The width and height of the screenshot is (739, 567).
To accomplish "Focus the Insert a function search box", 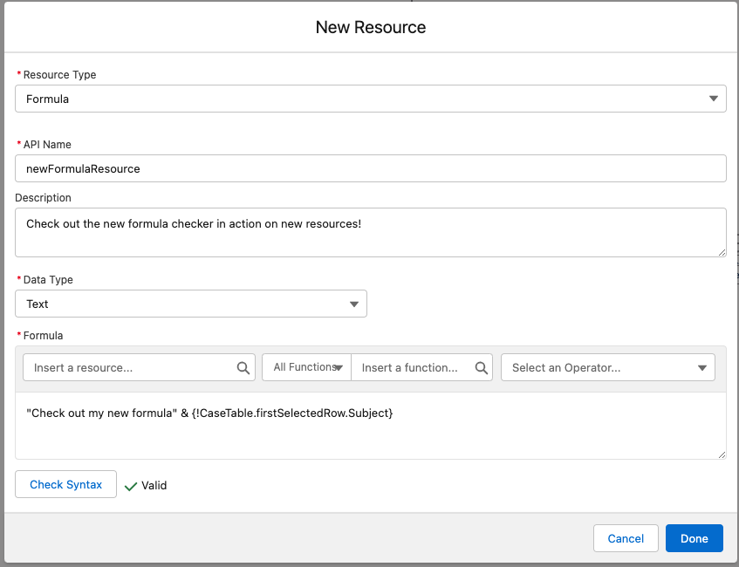I will tap(414, 367).
